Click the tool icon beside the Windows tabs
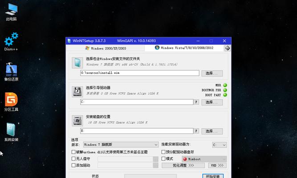The width and height of the screenshot is (297, 178). [228, 48]
